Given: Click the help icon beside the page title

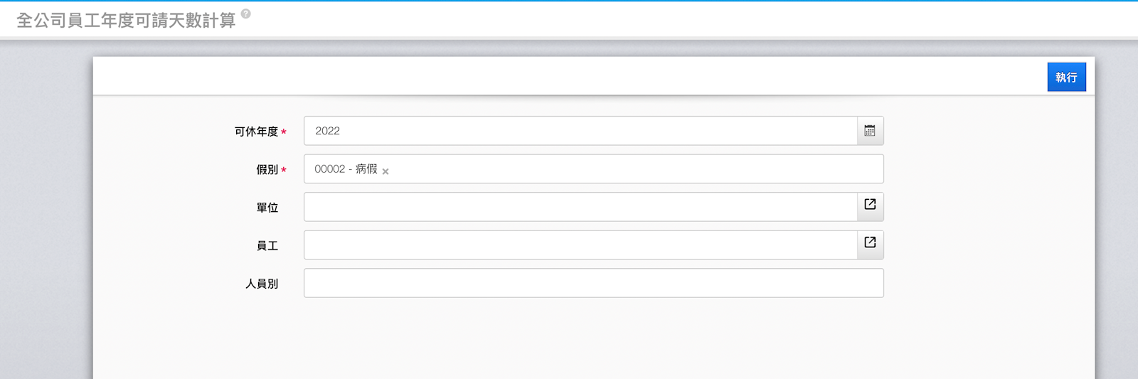Looking at the screenshot, I should 246,14.
